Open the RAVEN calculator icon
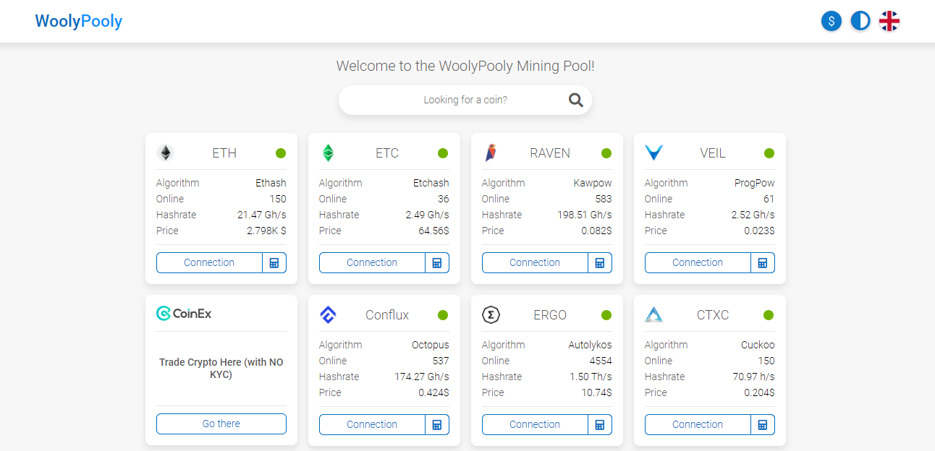This screenshot has height=451, width=935. tap(600, 262)
